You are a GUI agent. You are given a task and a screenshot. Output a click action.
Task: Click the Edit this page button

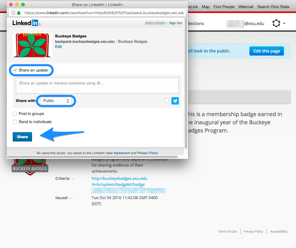[267, 51]
